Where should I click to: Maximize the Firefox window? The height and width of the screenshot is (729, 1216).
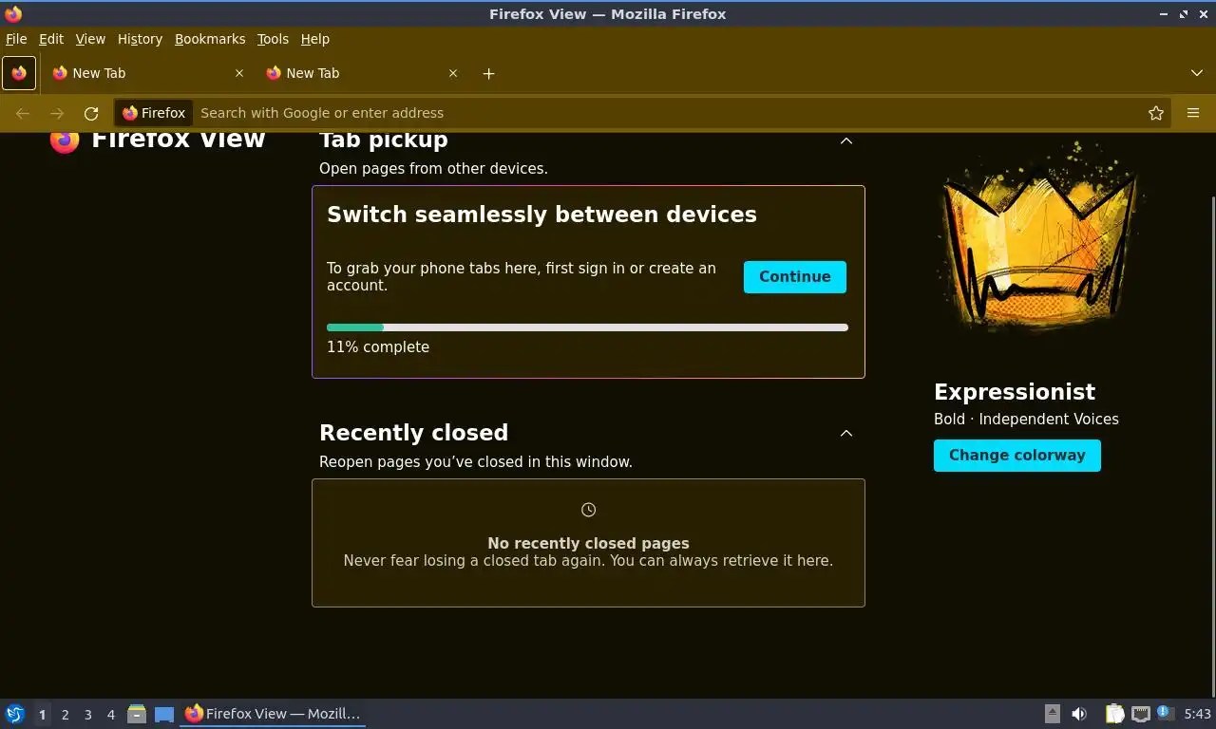(1184, 14)
